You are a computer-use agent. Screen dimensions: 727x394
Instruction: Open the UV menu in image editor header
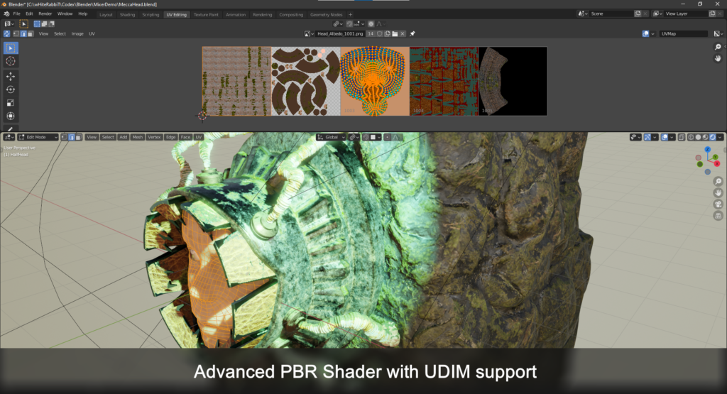point(92,34)
